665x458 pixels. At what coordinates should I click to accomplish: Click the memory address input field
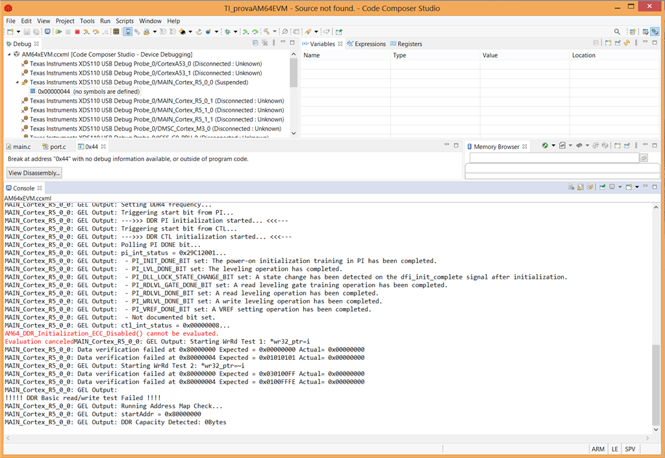tap(554, 158)
